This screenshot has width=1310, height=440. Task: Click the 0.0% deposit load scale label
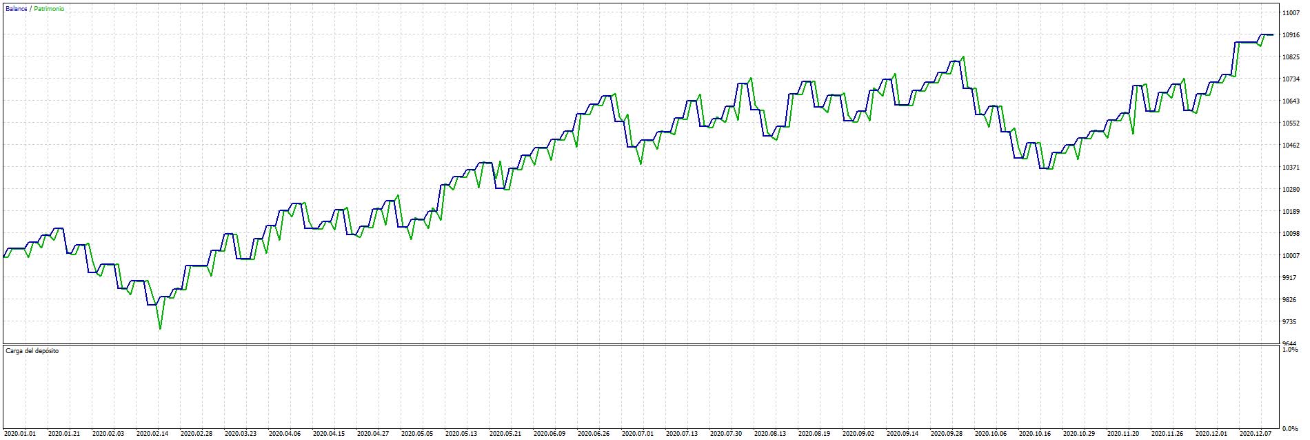[x=1289, y=428]
